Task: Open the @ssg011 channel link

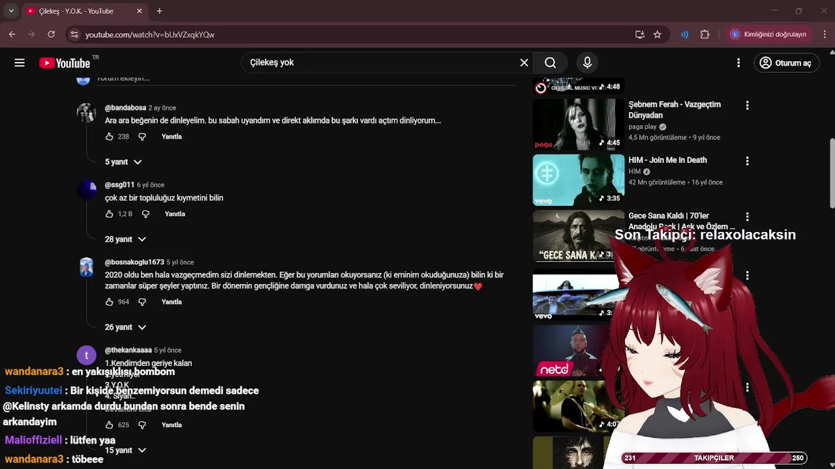Action: tap(119, 185)
